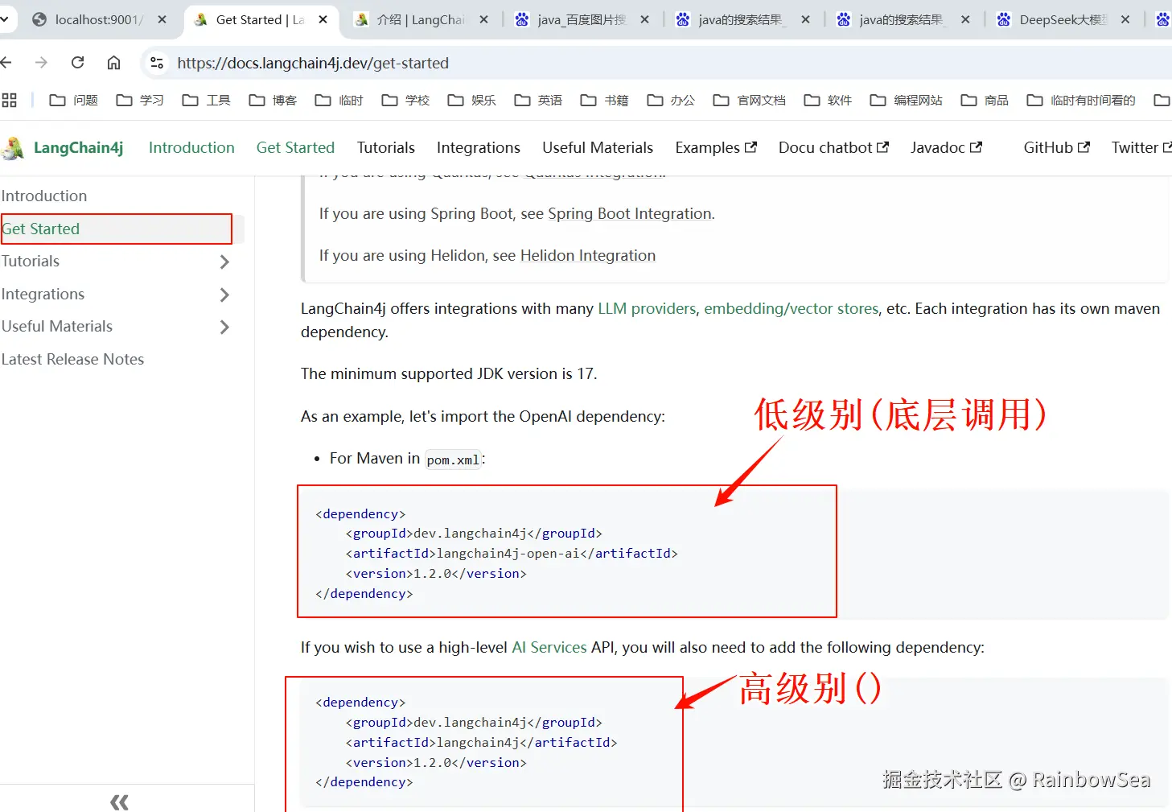Click pom.xml inline code text
The height and width of the screenshot is (812, 1172).
[x=453, y=460]
